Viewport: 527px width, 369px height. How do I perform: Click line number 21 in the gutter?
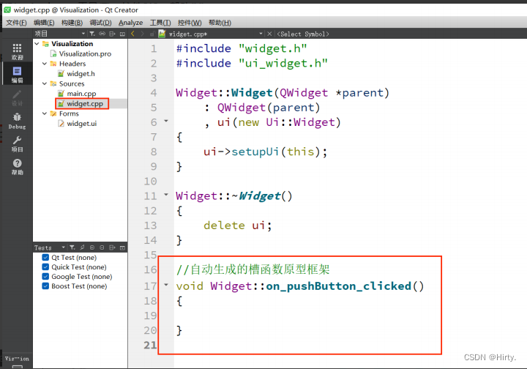coord(150,345)
